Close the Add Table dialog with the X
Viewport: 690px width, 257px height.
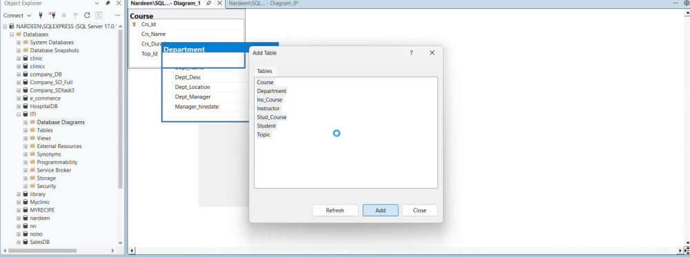432,53
